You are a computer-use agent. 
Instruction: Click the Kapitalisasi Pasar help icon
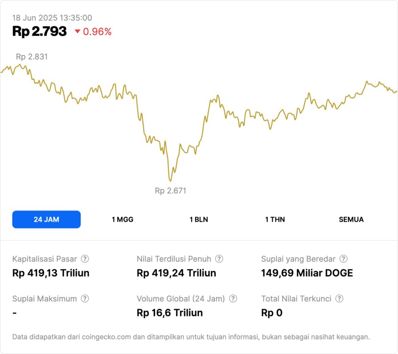click(x=85, y=259)
